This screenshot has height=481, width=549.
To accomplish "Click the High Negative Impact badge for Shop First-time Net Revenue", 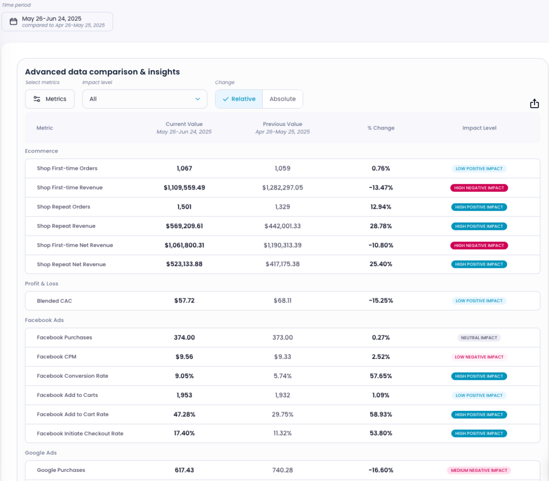I will point(479,245).
